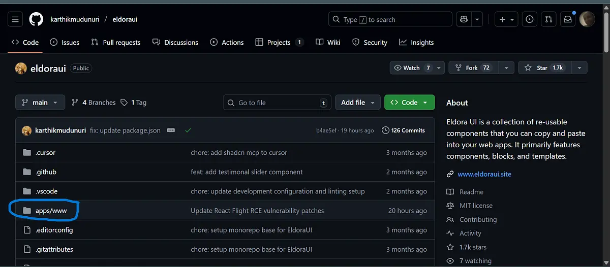Open the Insights tab
Screen dimensions: 610x267
click(416, 43)
